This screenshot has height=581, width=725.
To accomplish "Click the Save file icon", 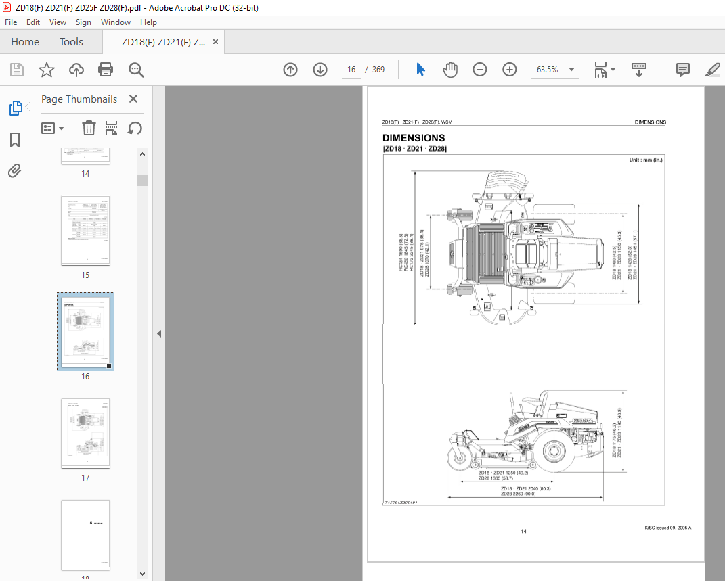I will pos(17,70).
